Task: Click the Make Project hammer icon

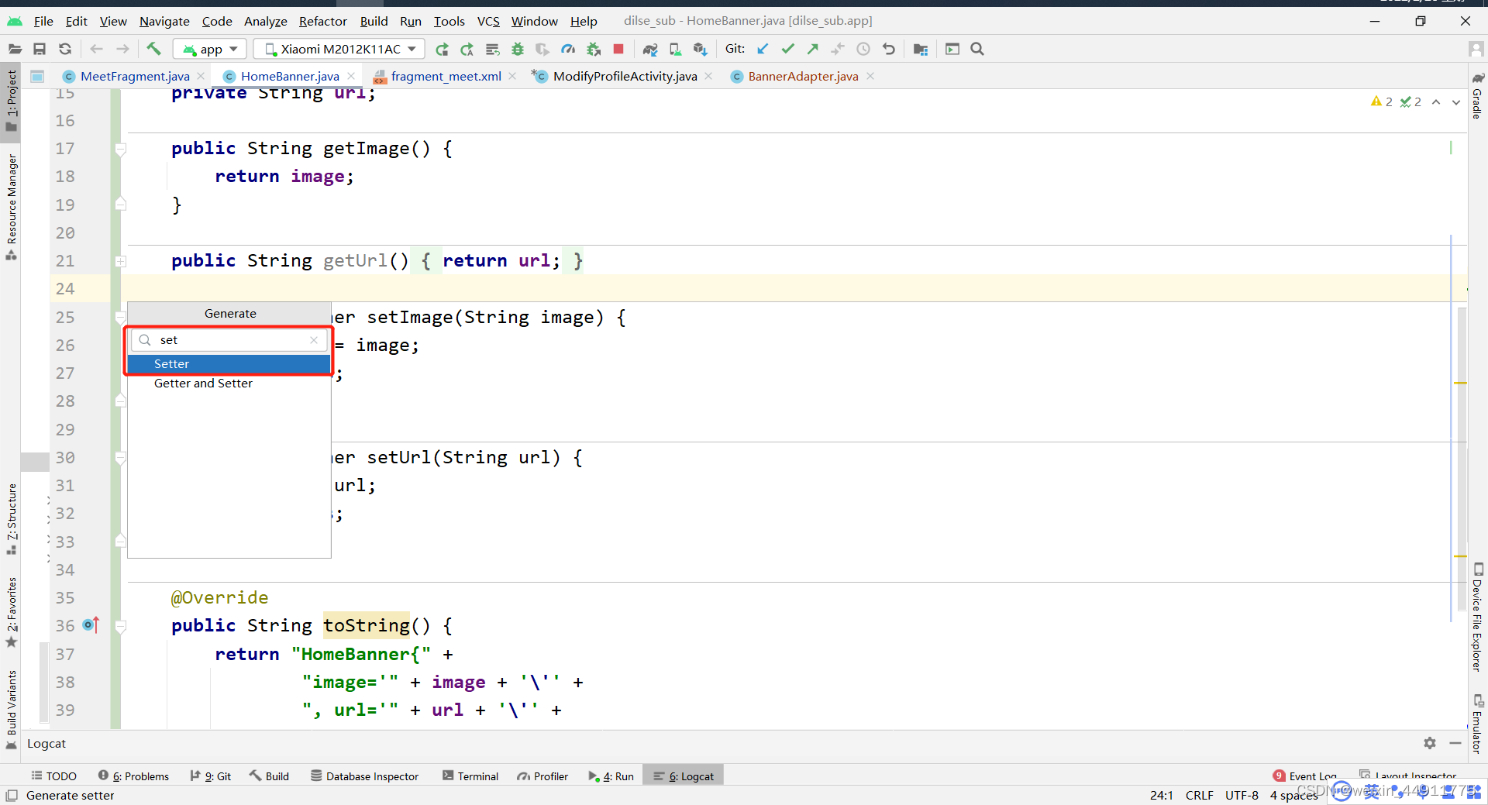Action: (x=153, y=49)
